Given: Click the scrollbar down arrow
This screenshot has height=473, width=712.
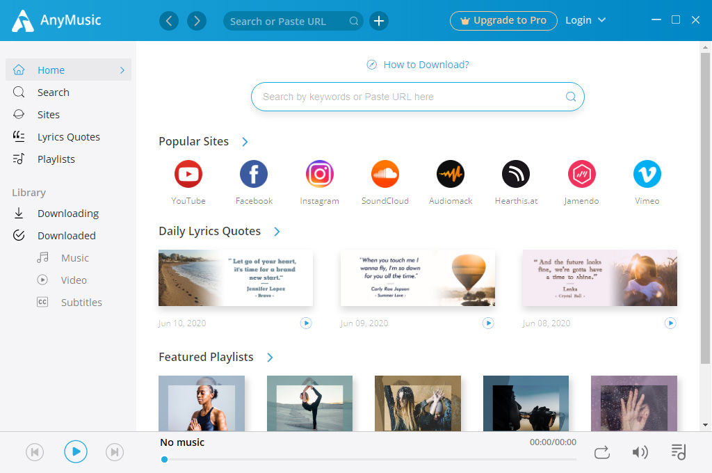Looking at the screenshot, I should [705, 425].
